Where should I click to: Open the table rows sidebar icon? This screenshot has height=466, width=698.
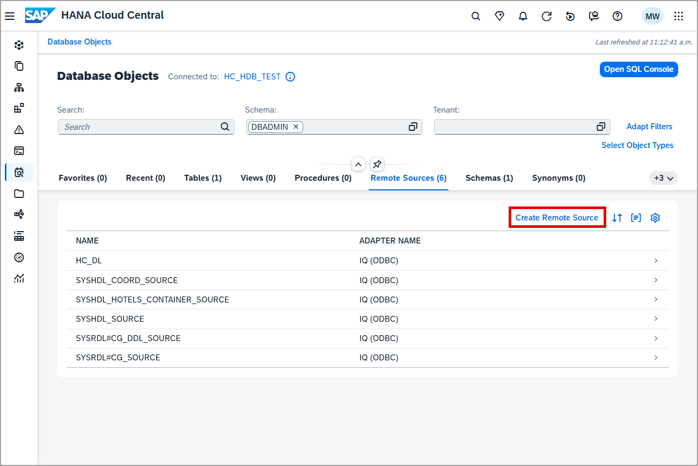(19, 236)
